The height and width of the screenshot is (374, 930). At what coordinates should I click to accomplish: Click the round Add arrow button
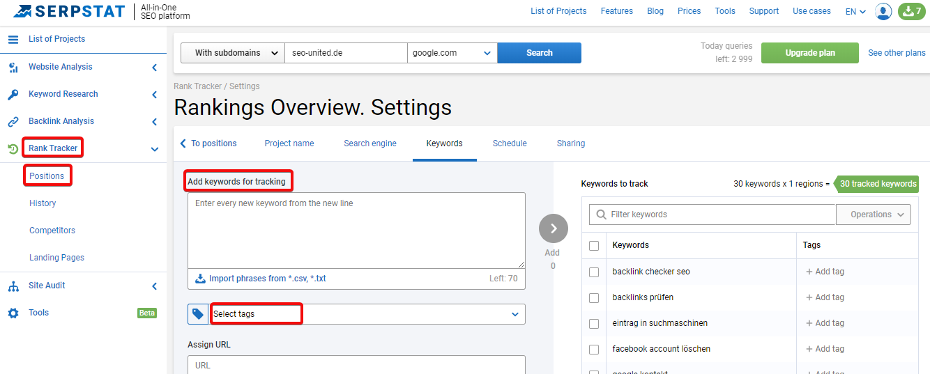click(554, 228)
